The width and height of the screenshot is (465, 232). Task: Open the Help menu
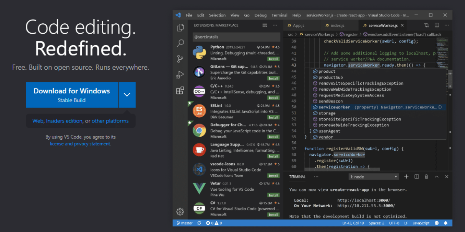tap(297, 15)
